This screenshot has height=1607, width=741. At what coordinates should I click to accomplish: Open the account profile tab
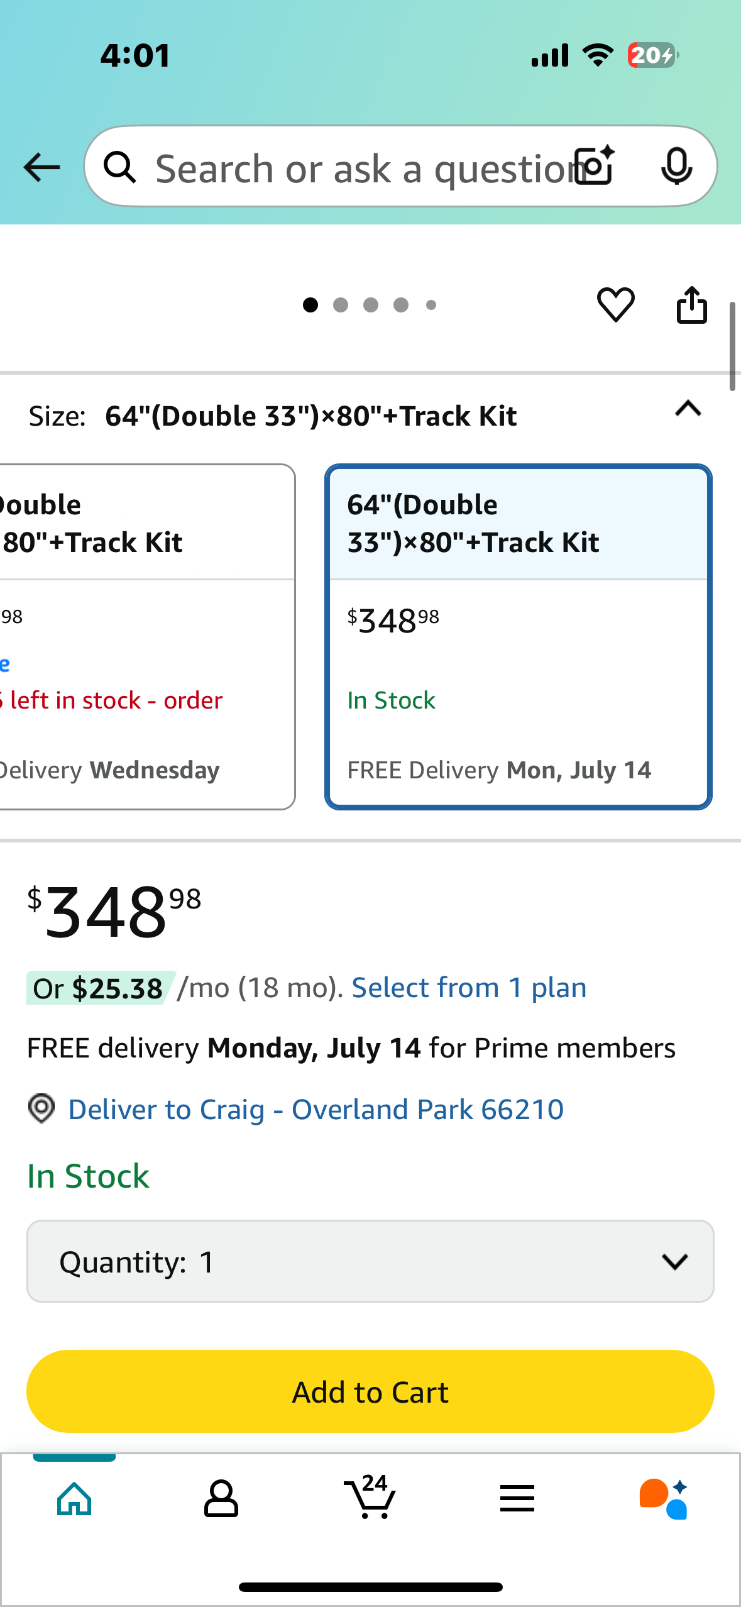coord(221,1499)
